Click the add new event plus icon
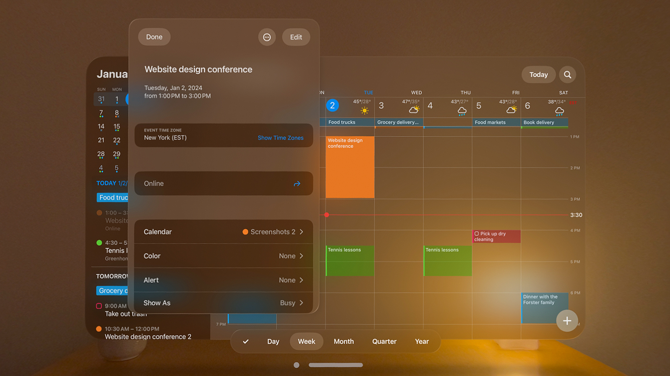This screenshot has height=376, width=670. (567, 321)
